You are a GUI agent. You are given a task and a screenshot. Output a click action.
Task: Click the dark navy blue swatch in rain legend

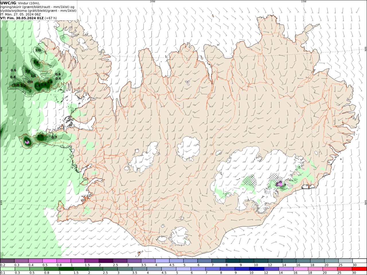point(256,269)
